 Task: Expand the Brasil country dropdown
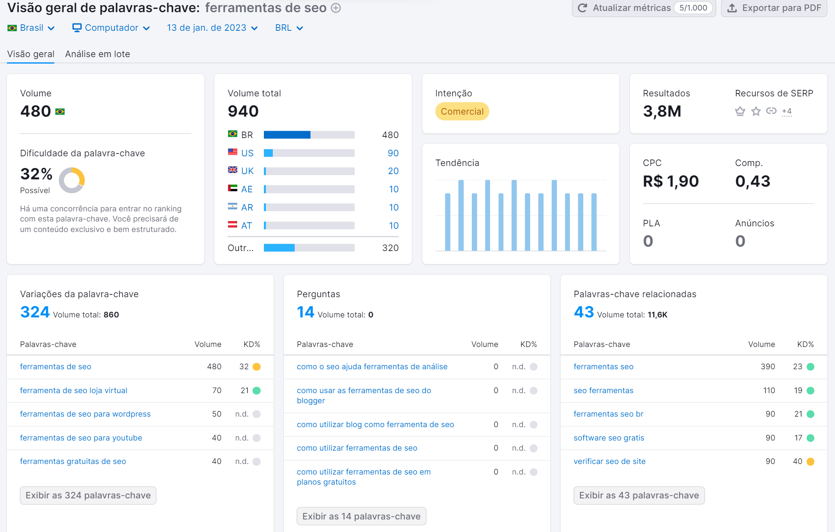30,28
